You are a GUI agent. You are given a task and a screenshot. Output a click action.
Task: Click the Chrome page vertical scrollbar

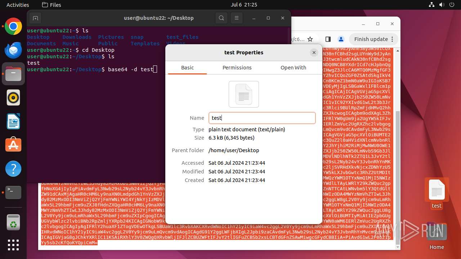coord(398,178)
